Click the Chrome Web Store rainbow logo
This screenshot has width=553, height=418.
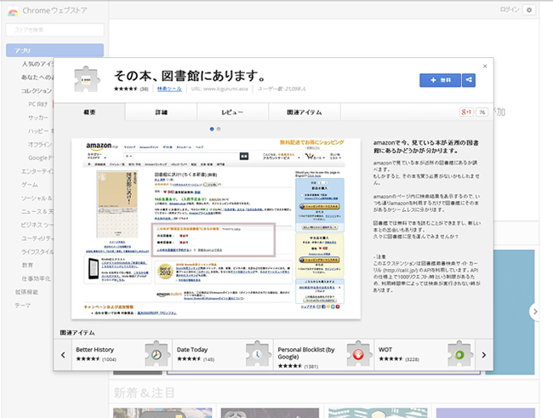point(13,12)
